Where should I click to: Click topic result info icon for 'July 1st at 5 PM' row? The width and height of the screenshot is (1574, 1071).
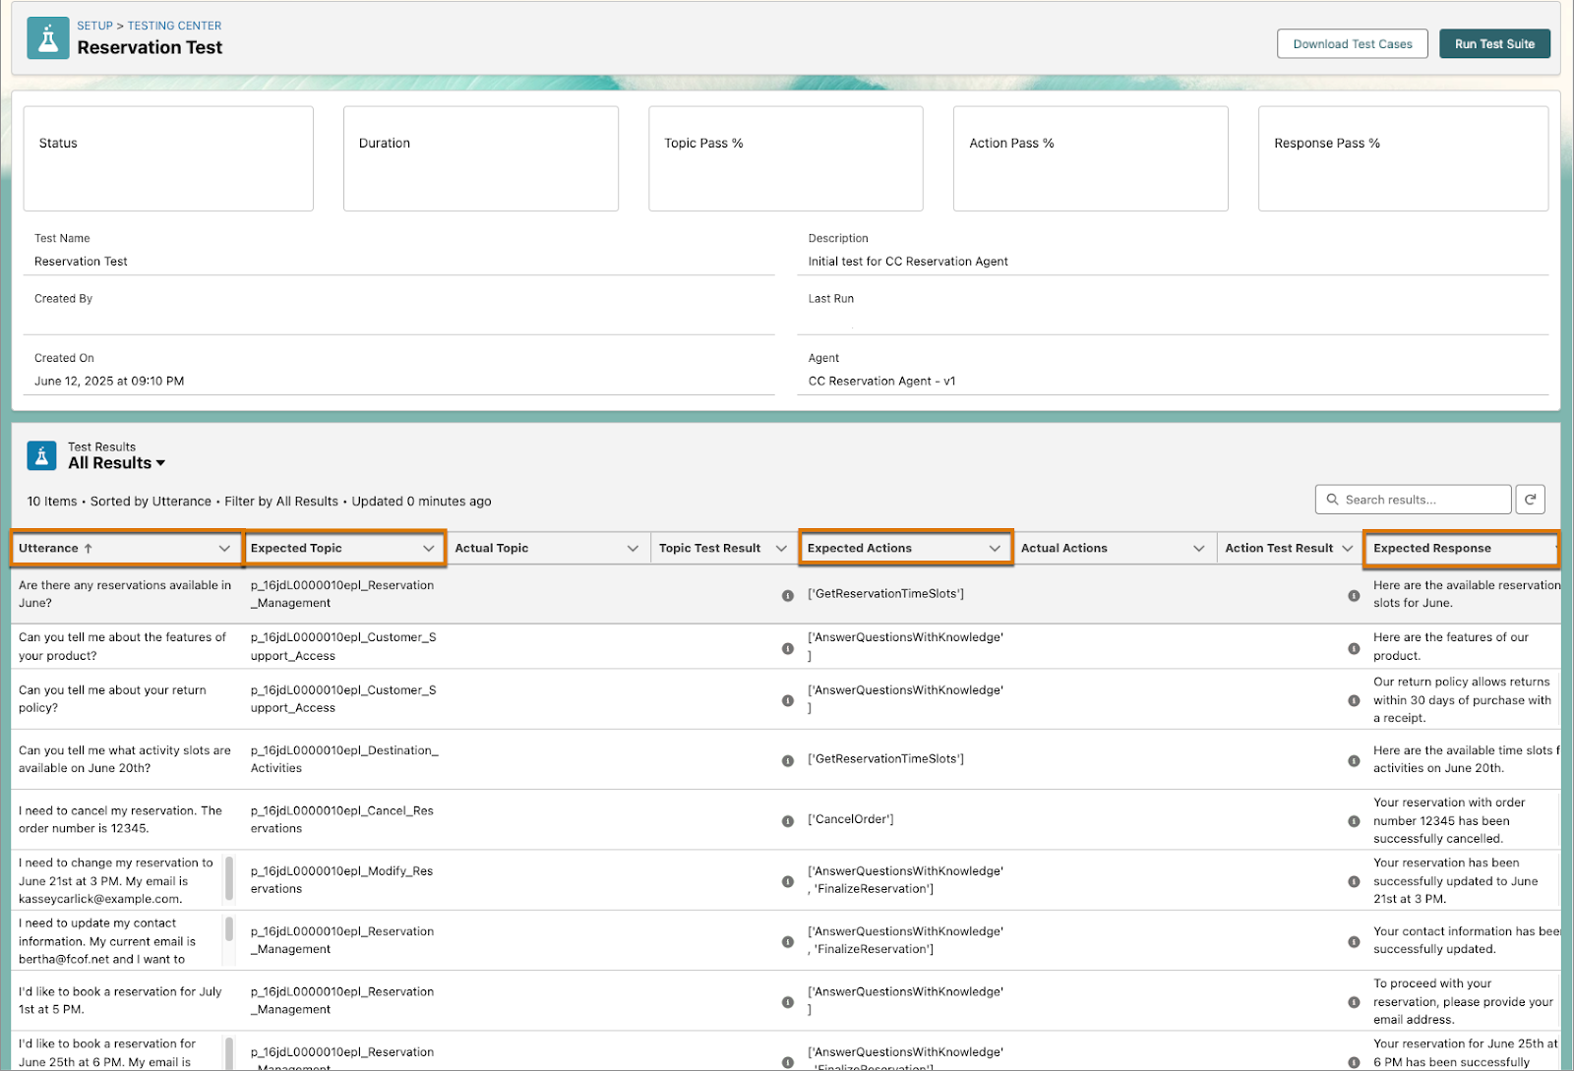coord(787,1002)
